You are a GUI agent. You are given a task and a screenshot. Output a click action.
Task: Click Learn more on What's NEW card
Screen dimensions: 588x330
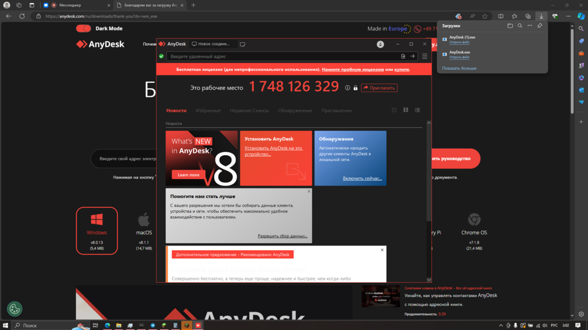188,174
